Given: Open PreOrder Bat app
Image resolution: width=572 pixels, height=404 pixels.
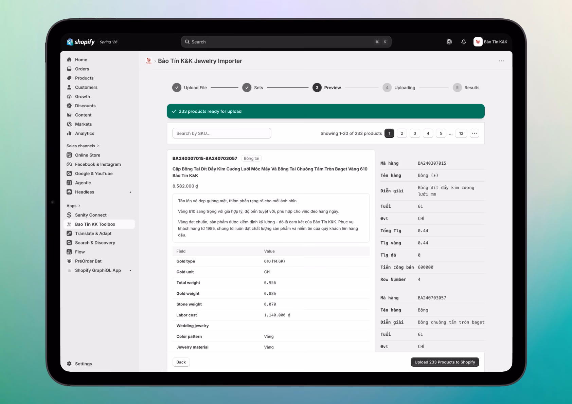Looking at the screenshot, I should 99,261.
